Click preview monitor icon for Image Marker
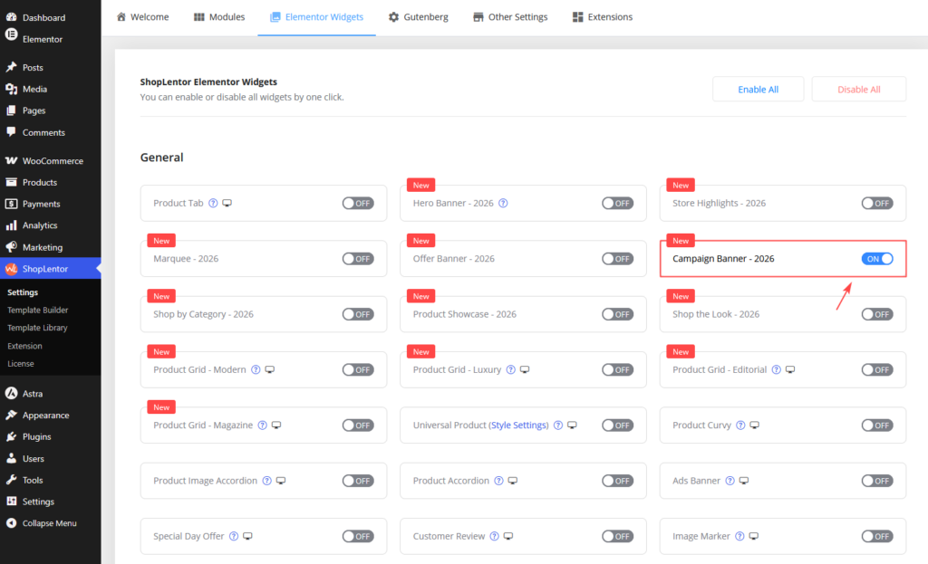928x564 pixels. [753, 536]
